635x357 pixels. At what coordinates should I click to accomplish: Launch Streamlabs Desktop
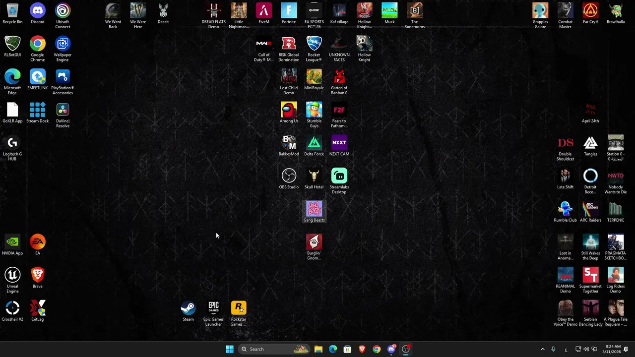pos(339,181)
